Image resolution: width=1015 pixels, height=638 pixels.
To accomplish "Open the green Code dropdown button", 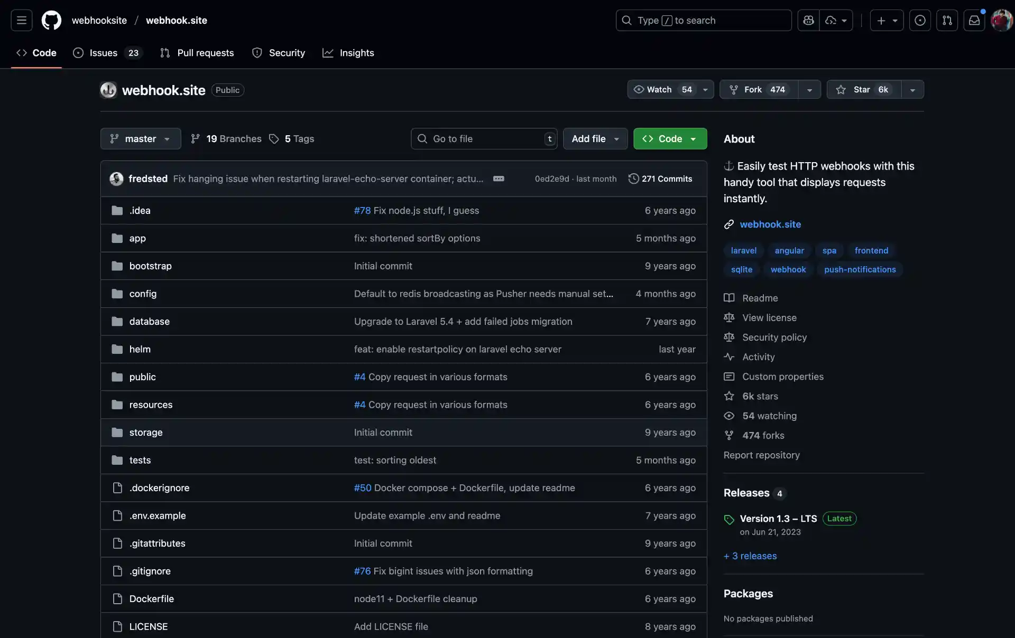I will tap(670, 138).
